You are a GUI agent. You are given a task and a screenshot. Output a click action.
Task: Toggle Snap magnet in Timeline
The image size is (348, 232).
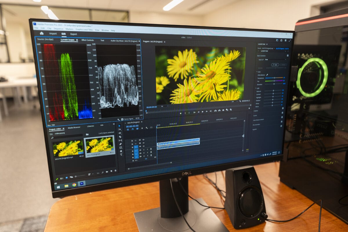pos(133,129)
